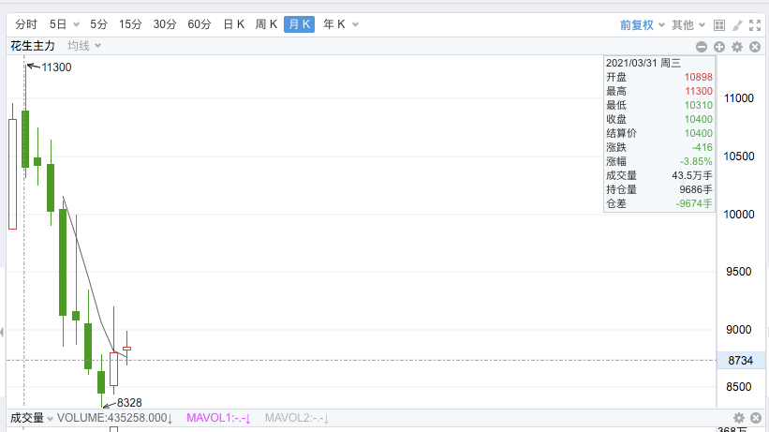Click the 花生主力 contract name
Image resolution: width=769 pixels, height=432 pixels.
[33, 46]
